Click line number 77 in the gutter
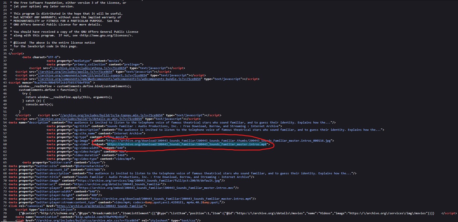This screenshot has width=458, height=222. pos(5,206)
